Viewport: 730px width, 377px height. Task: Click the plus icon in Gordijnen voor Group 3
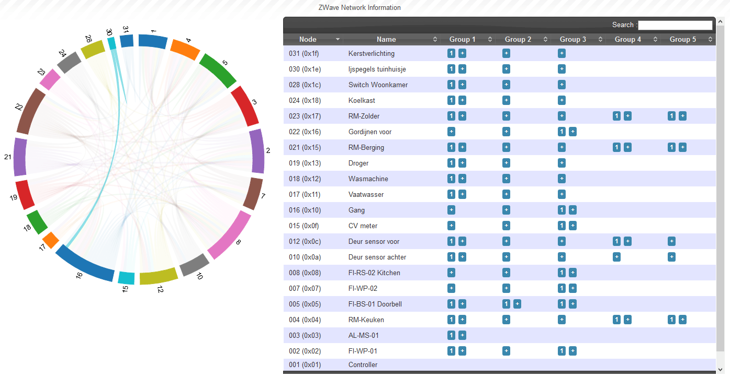[x=572, y=132]
